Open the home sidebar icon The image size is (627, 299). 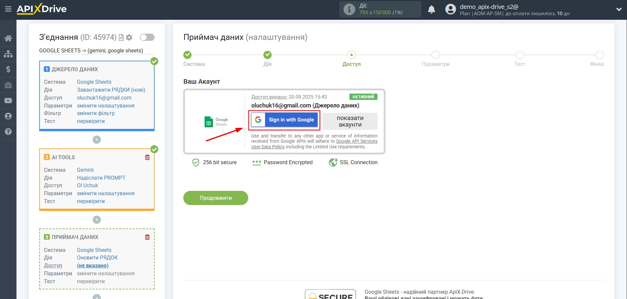click(8, 38)
